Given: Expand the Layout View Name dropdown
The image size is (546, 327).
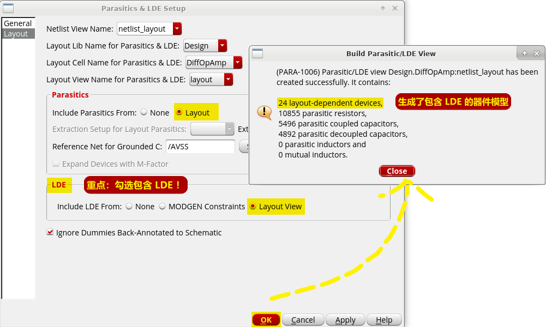Looking at the screenshot, I should pyautogui.click(x=228, y=80).
